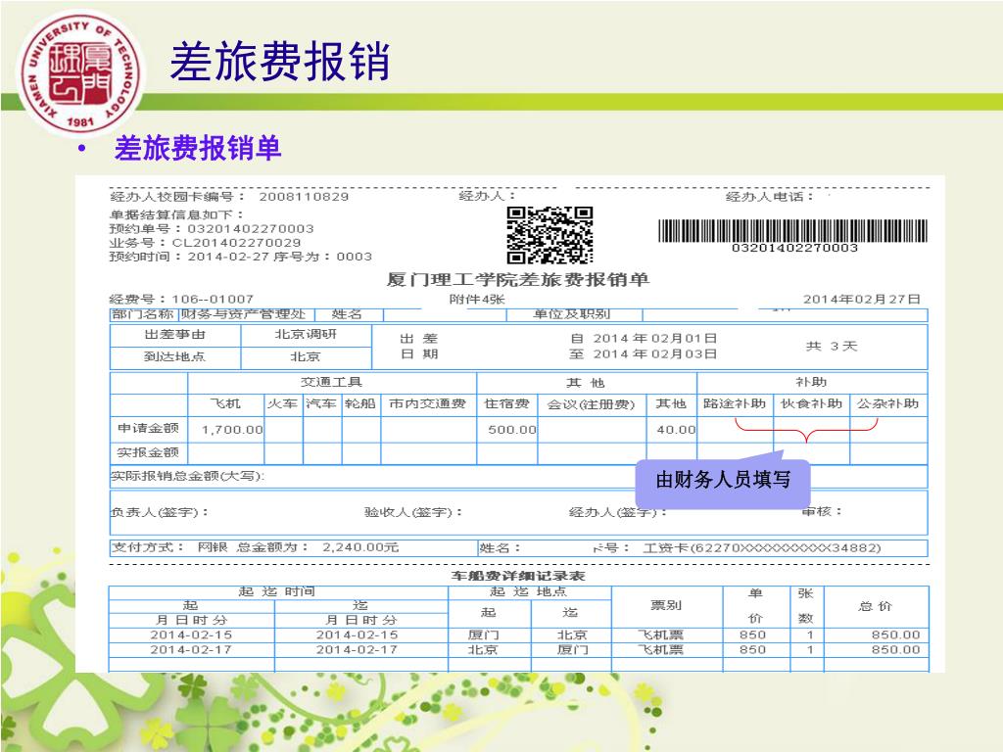Click the 验收人(签字) signature label
The width and height of the screenshot is (1003, 752).
pos(413,512)
